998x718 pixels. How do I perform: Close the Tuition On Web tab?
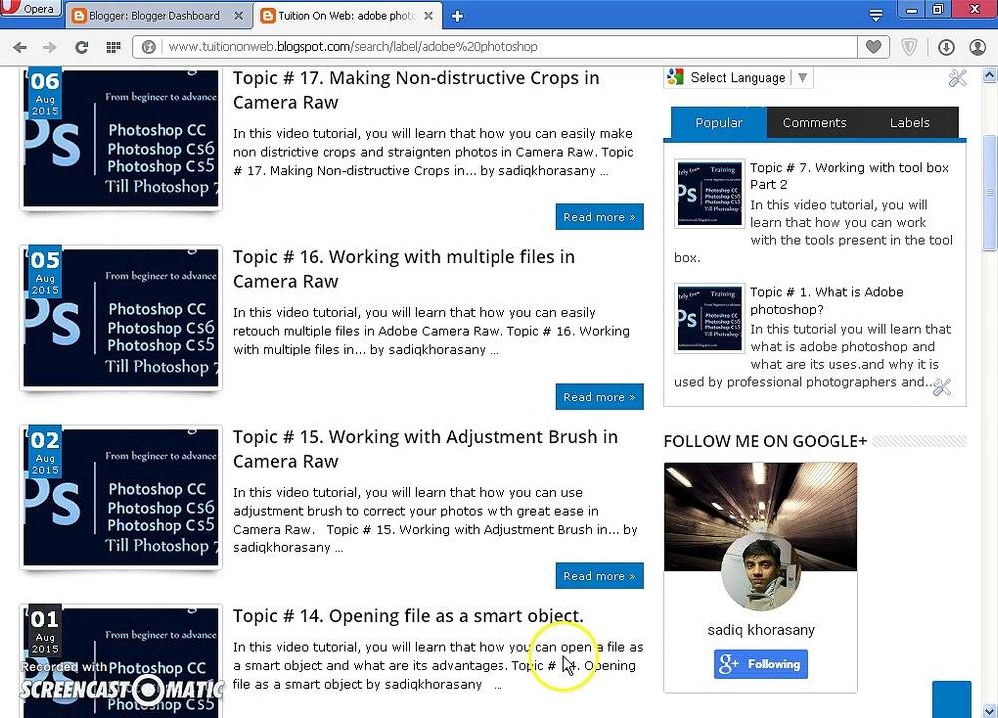[x=429, y=15]
